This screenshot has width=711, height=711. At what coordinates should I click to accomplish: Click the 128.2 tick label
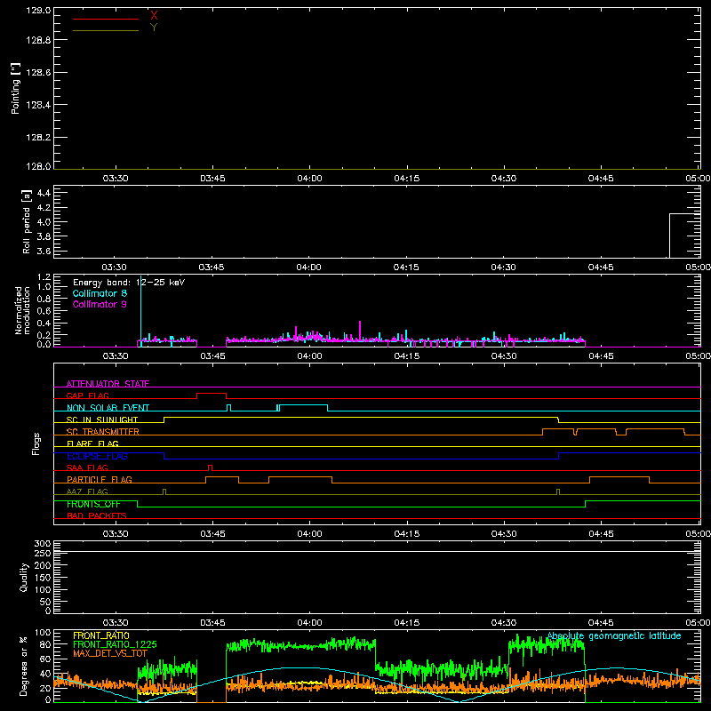point(38,138)
